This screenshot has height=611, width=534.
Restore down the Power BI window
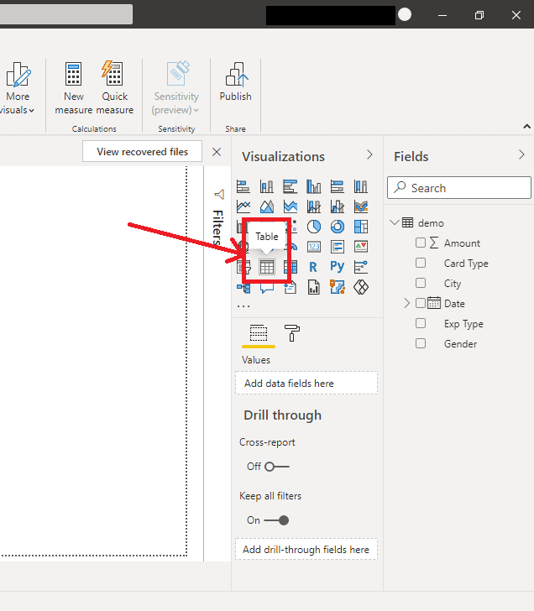point(479,15)
